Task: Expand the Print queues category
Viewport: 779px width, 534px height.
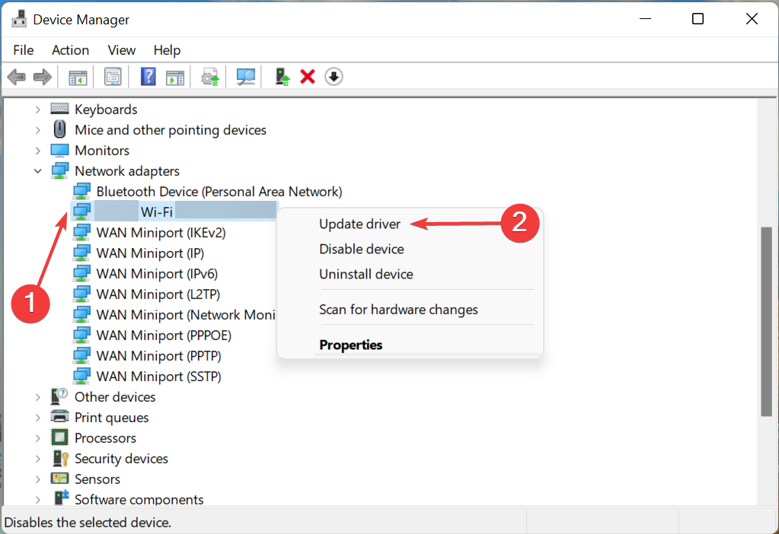Action: tap(38, 418)
